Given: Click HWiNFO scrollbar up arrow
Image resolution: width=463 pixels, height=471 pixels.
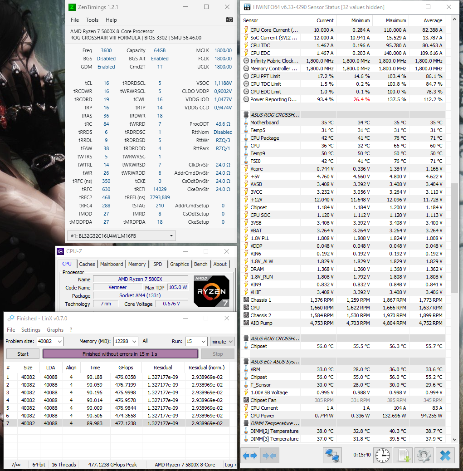Looking at the screenshot, I should click(x=454, y=20).
